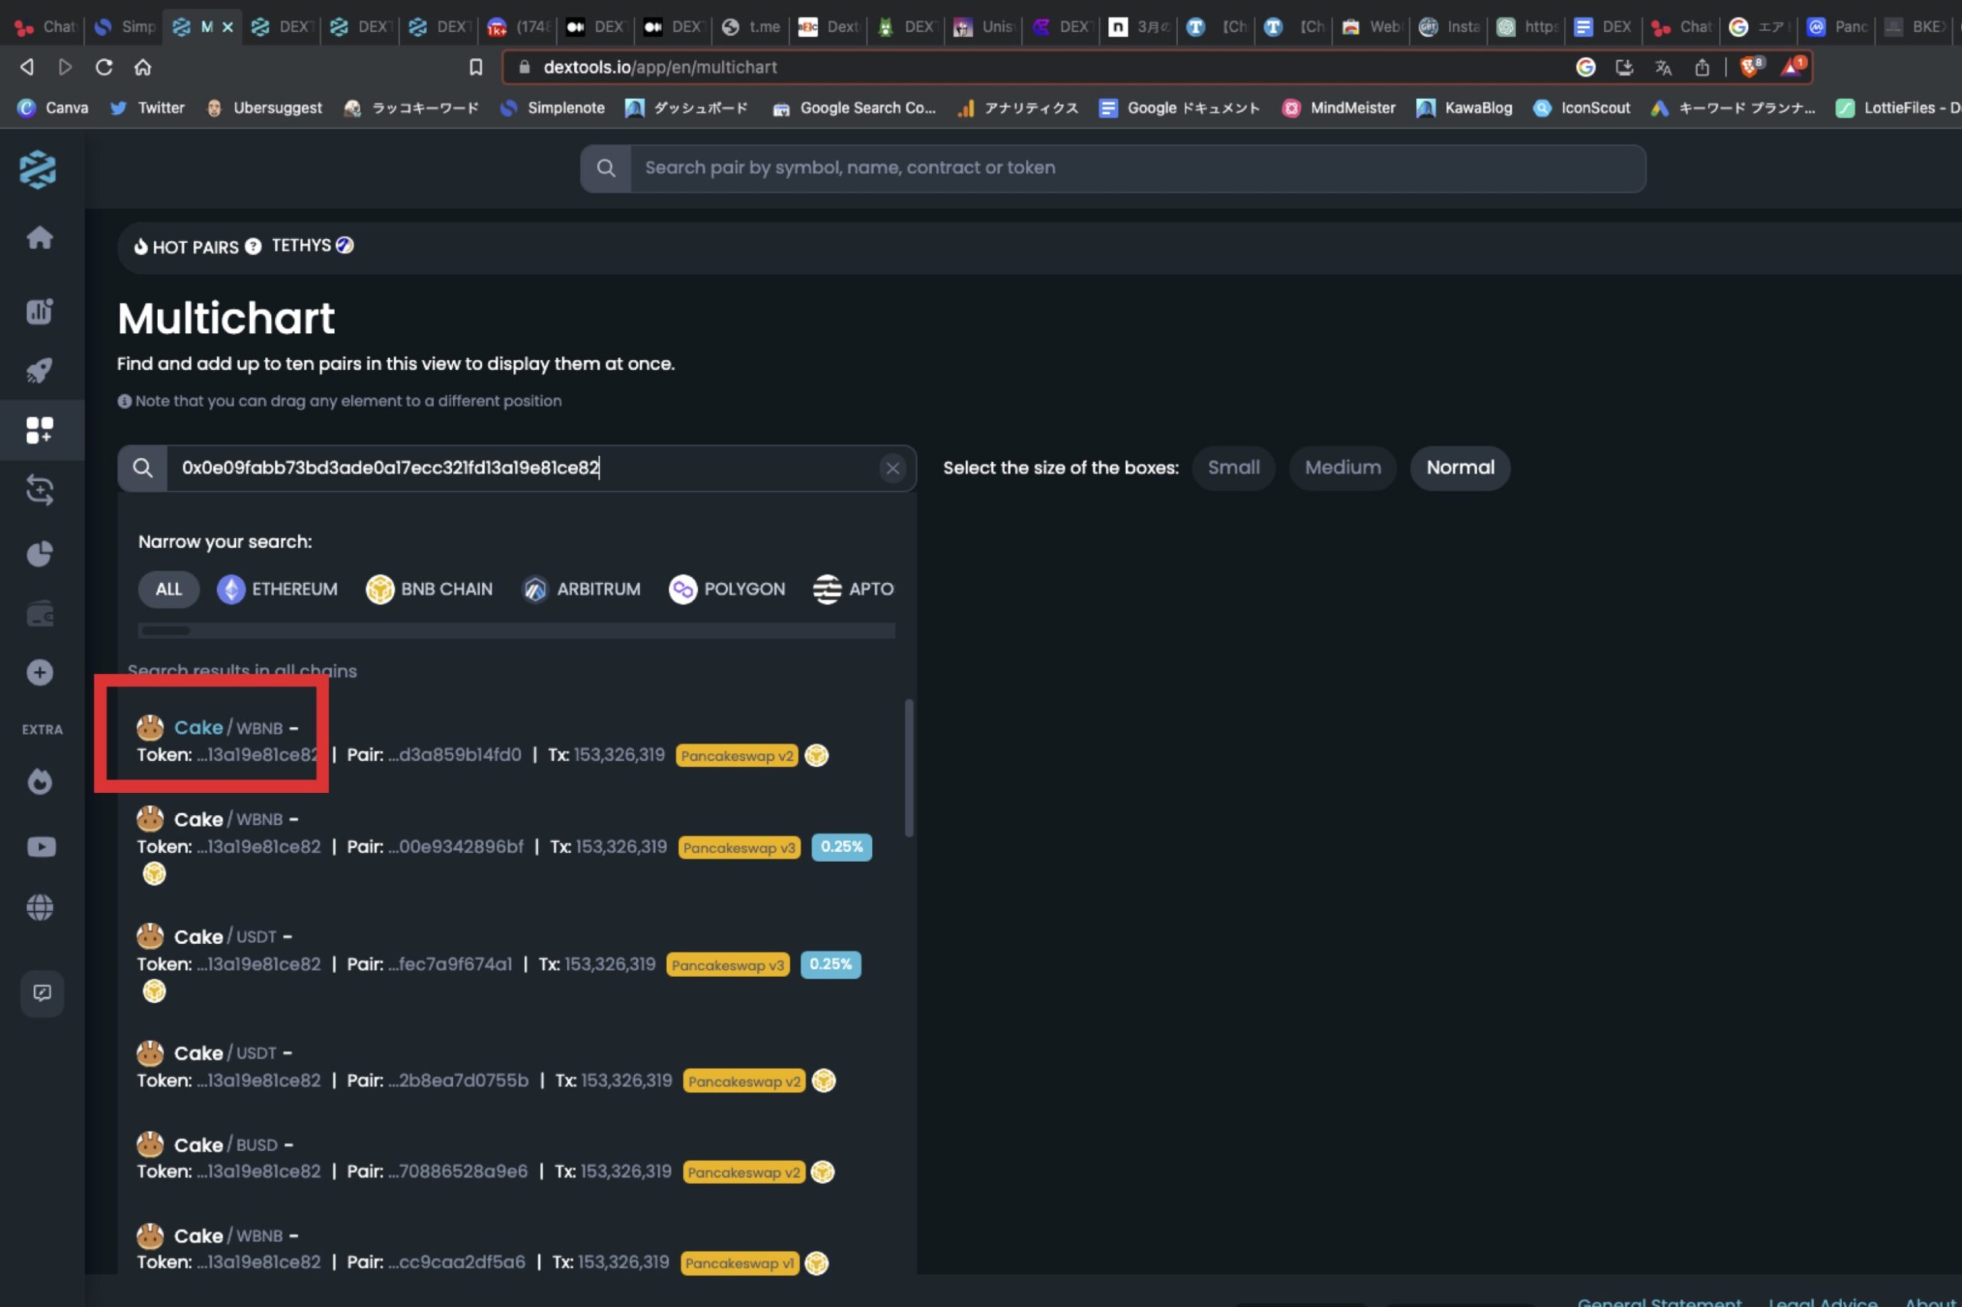Open the rocket icon in sidebar
Image resolution: width=1962 pixels, height=1307 pixels.
click(39, 370)
